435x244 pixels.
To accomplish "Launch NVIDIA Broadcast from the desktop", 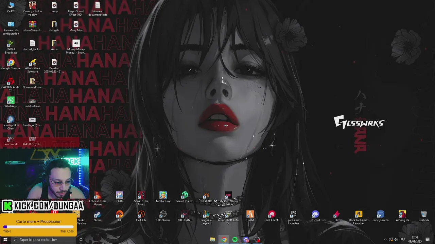I will tap(11, 47).
